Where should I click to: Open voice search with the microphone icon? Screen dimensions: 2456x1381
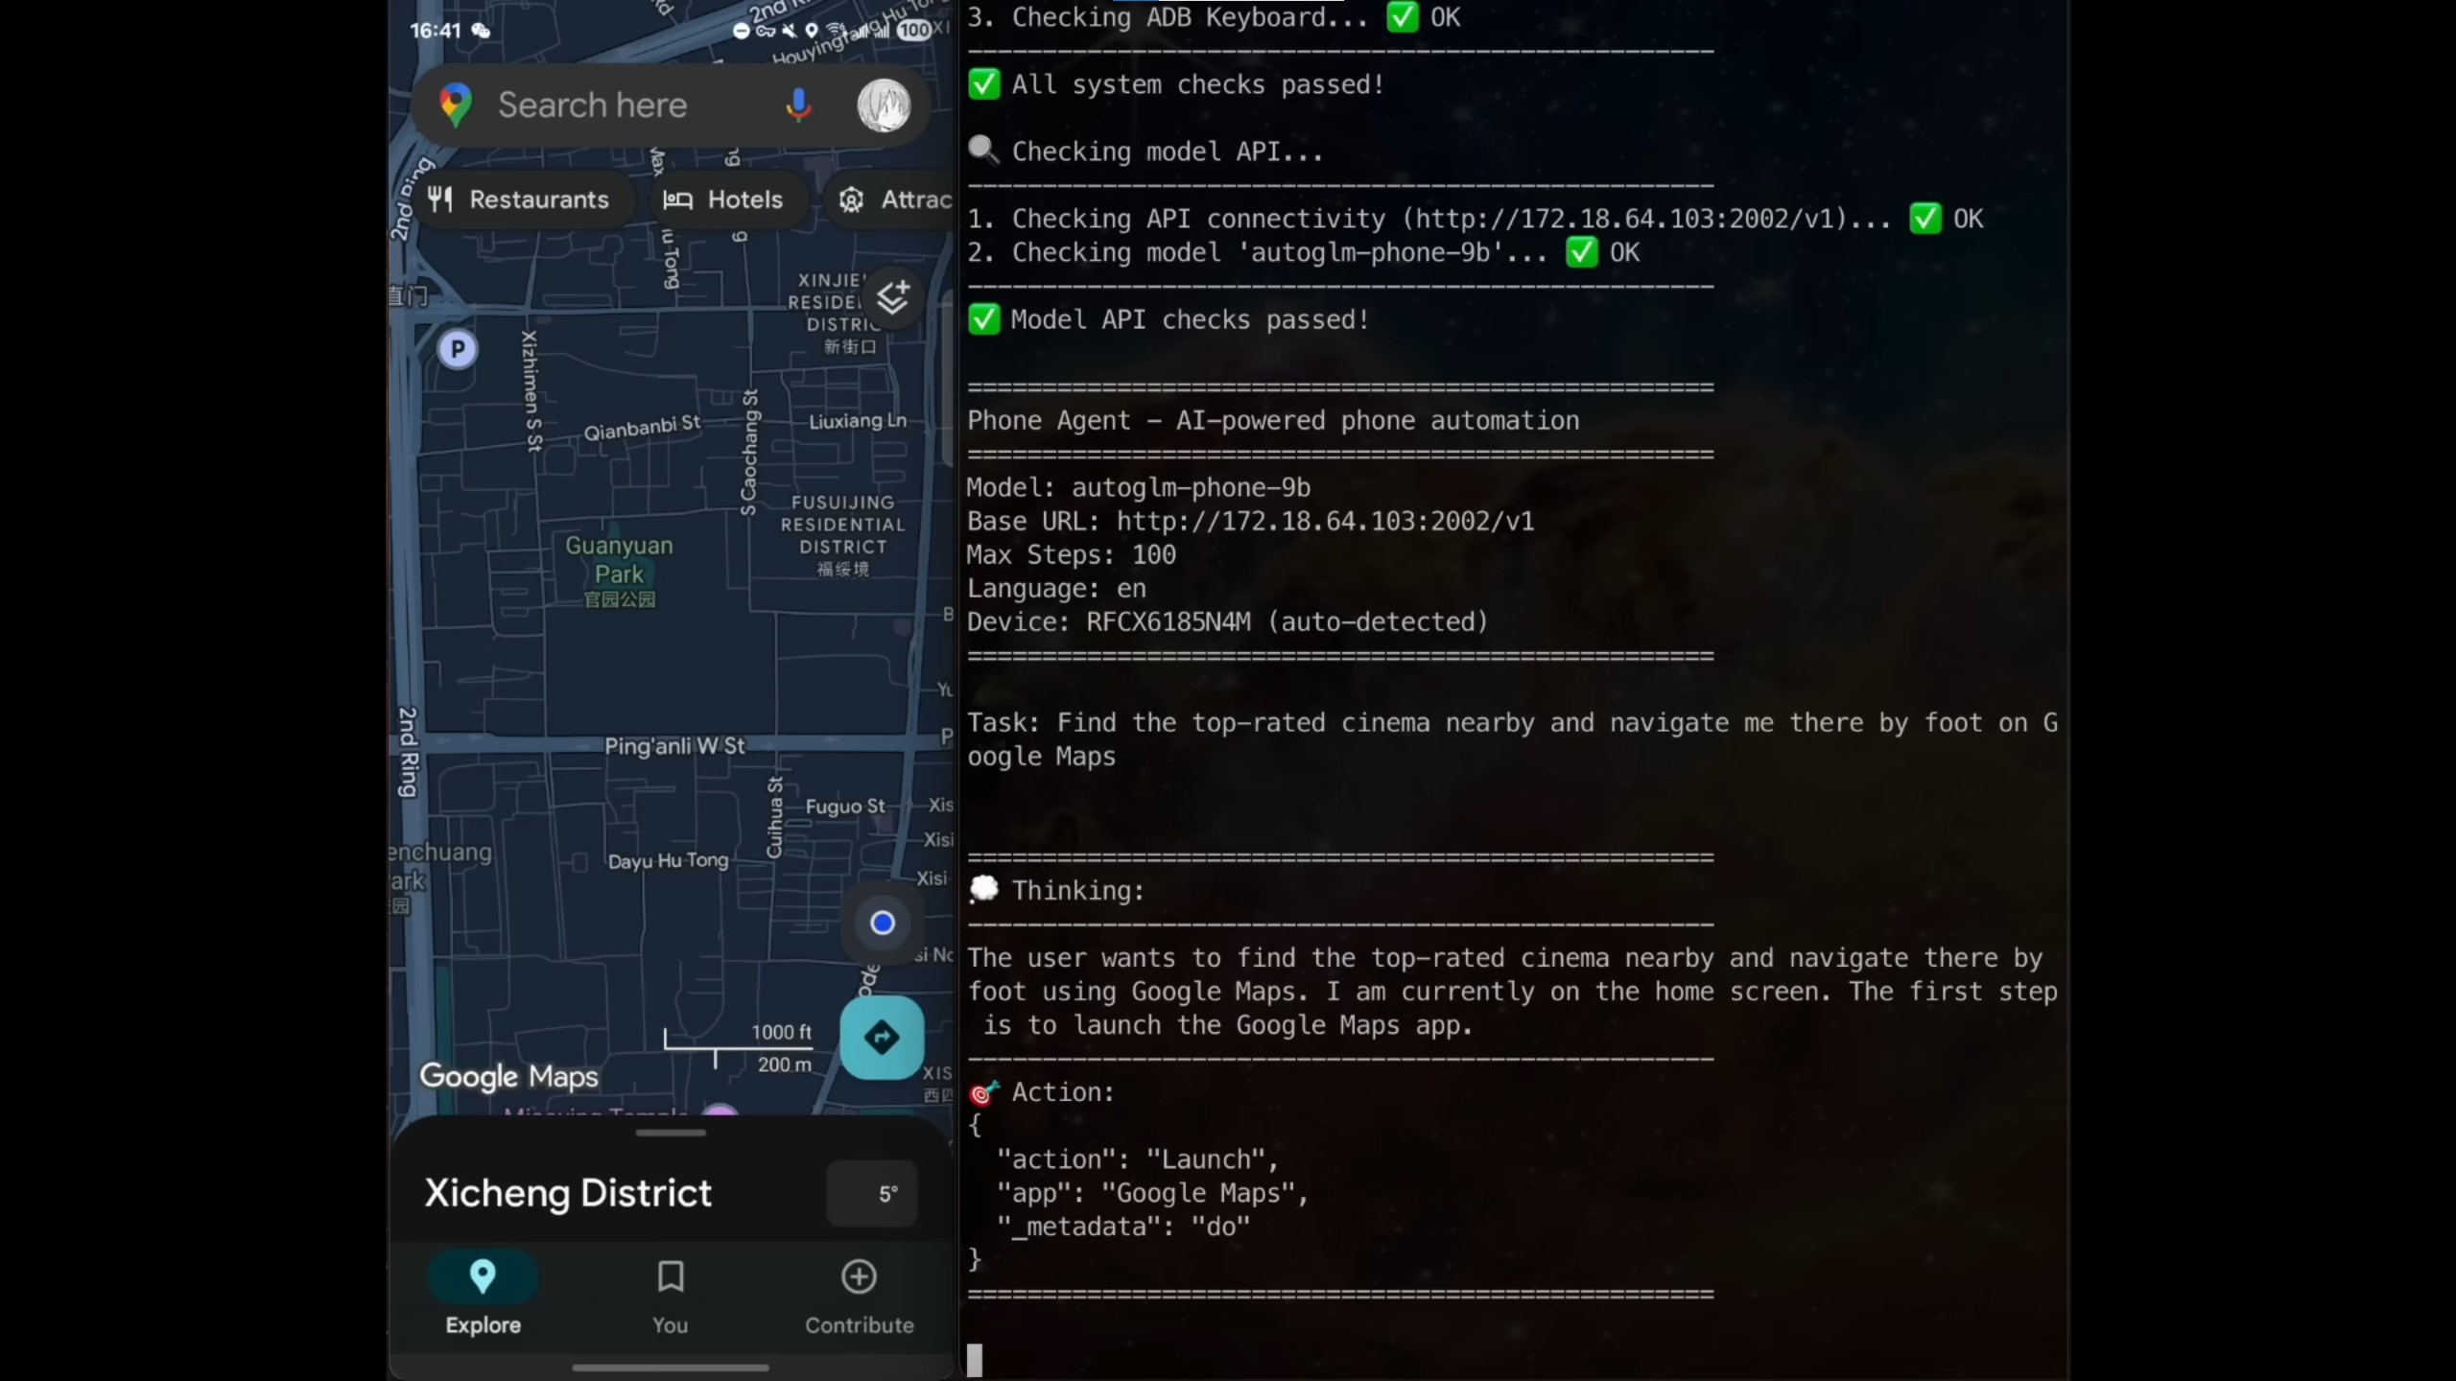pos(799,105)
